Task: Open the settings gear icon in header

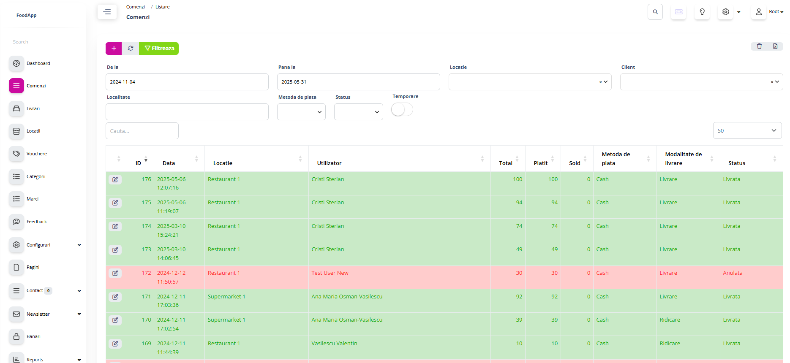Action: 725,12
